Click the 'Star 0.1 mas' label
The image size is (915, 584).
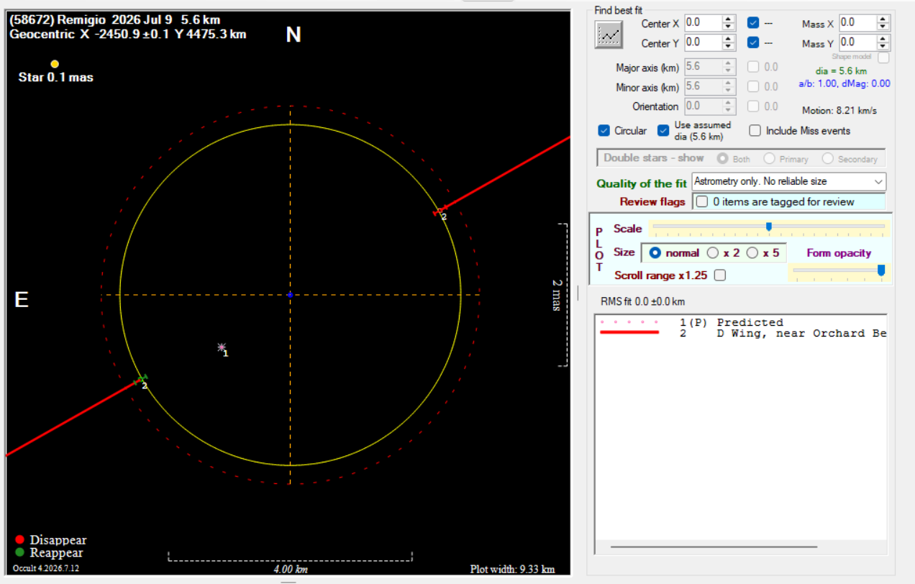56,77
